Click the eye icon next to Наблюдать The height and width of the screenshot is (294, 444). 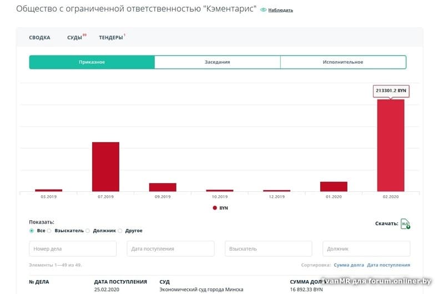coord(263,10)
